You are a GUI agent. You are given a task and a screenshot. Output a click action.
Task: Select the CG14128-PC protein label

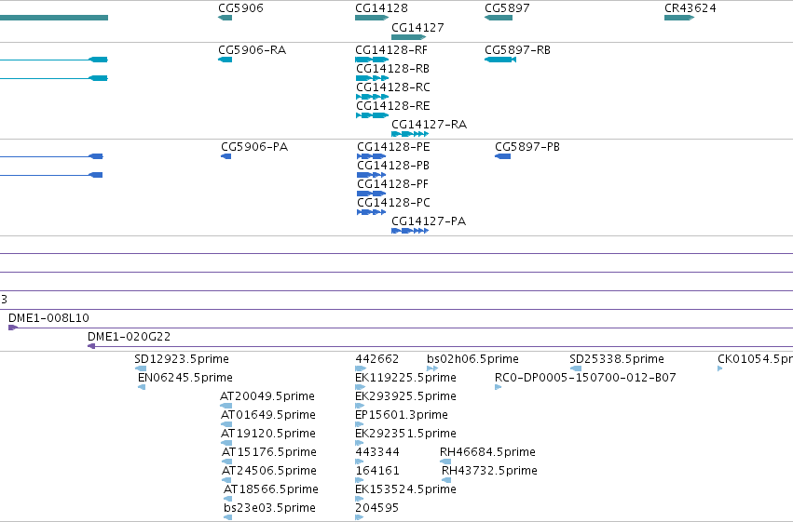click(393, 203)
